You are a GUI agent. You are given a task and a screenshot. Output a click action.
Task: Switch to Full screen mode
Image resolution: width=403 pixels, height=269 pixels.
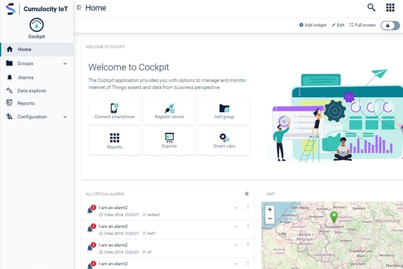(x=362, y=25)
